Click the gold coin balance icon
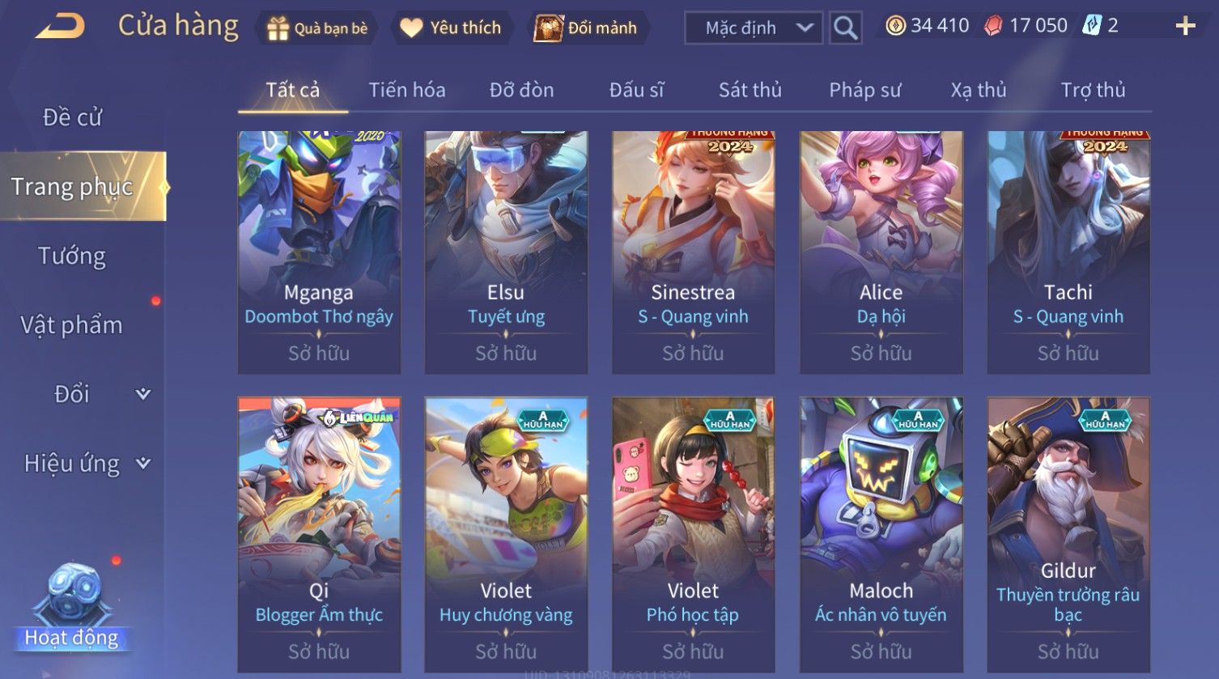The image size is (1219, 679). (x=895, y=26)
